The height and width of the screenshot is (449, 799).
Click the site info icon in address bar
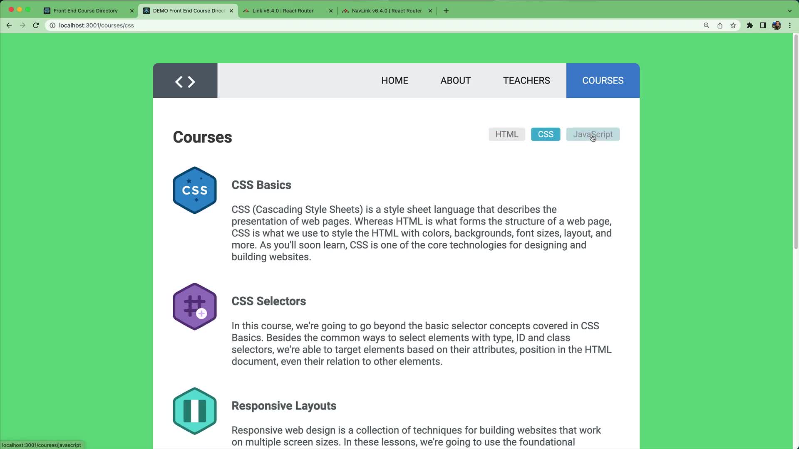click(x=52, y=25)
